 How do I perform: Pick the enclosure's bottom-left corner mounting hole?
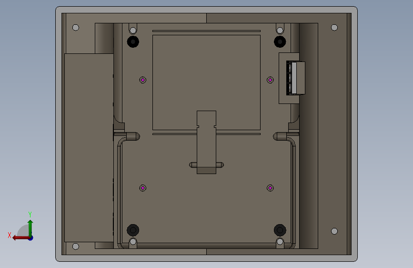[x=76, y=247]
